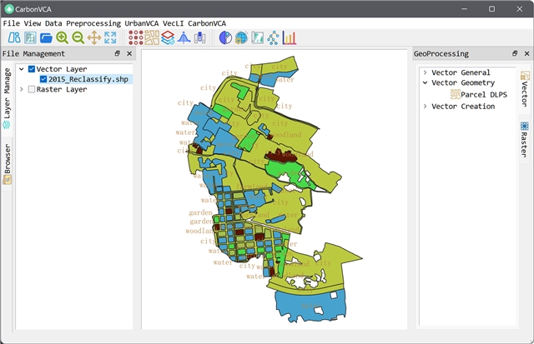This screenshot has width=534, height=344.
Task: Open the UrbanVCA menu
Action: click(143, 22)
